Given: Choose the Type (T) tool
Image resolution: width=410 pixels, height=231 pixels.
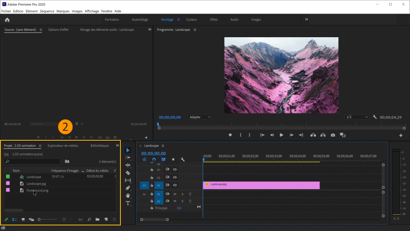Looking at the screenshot, I should [128, 203].
